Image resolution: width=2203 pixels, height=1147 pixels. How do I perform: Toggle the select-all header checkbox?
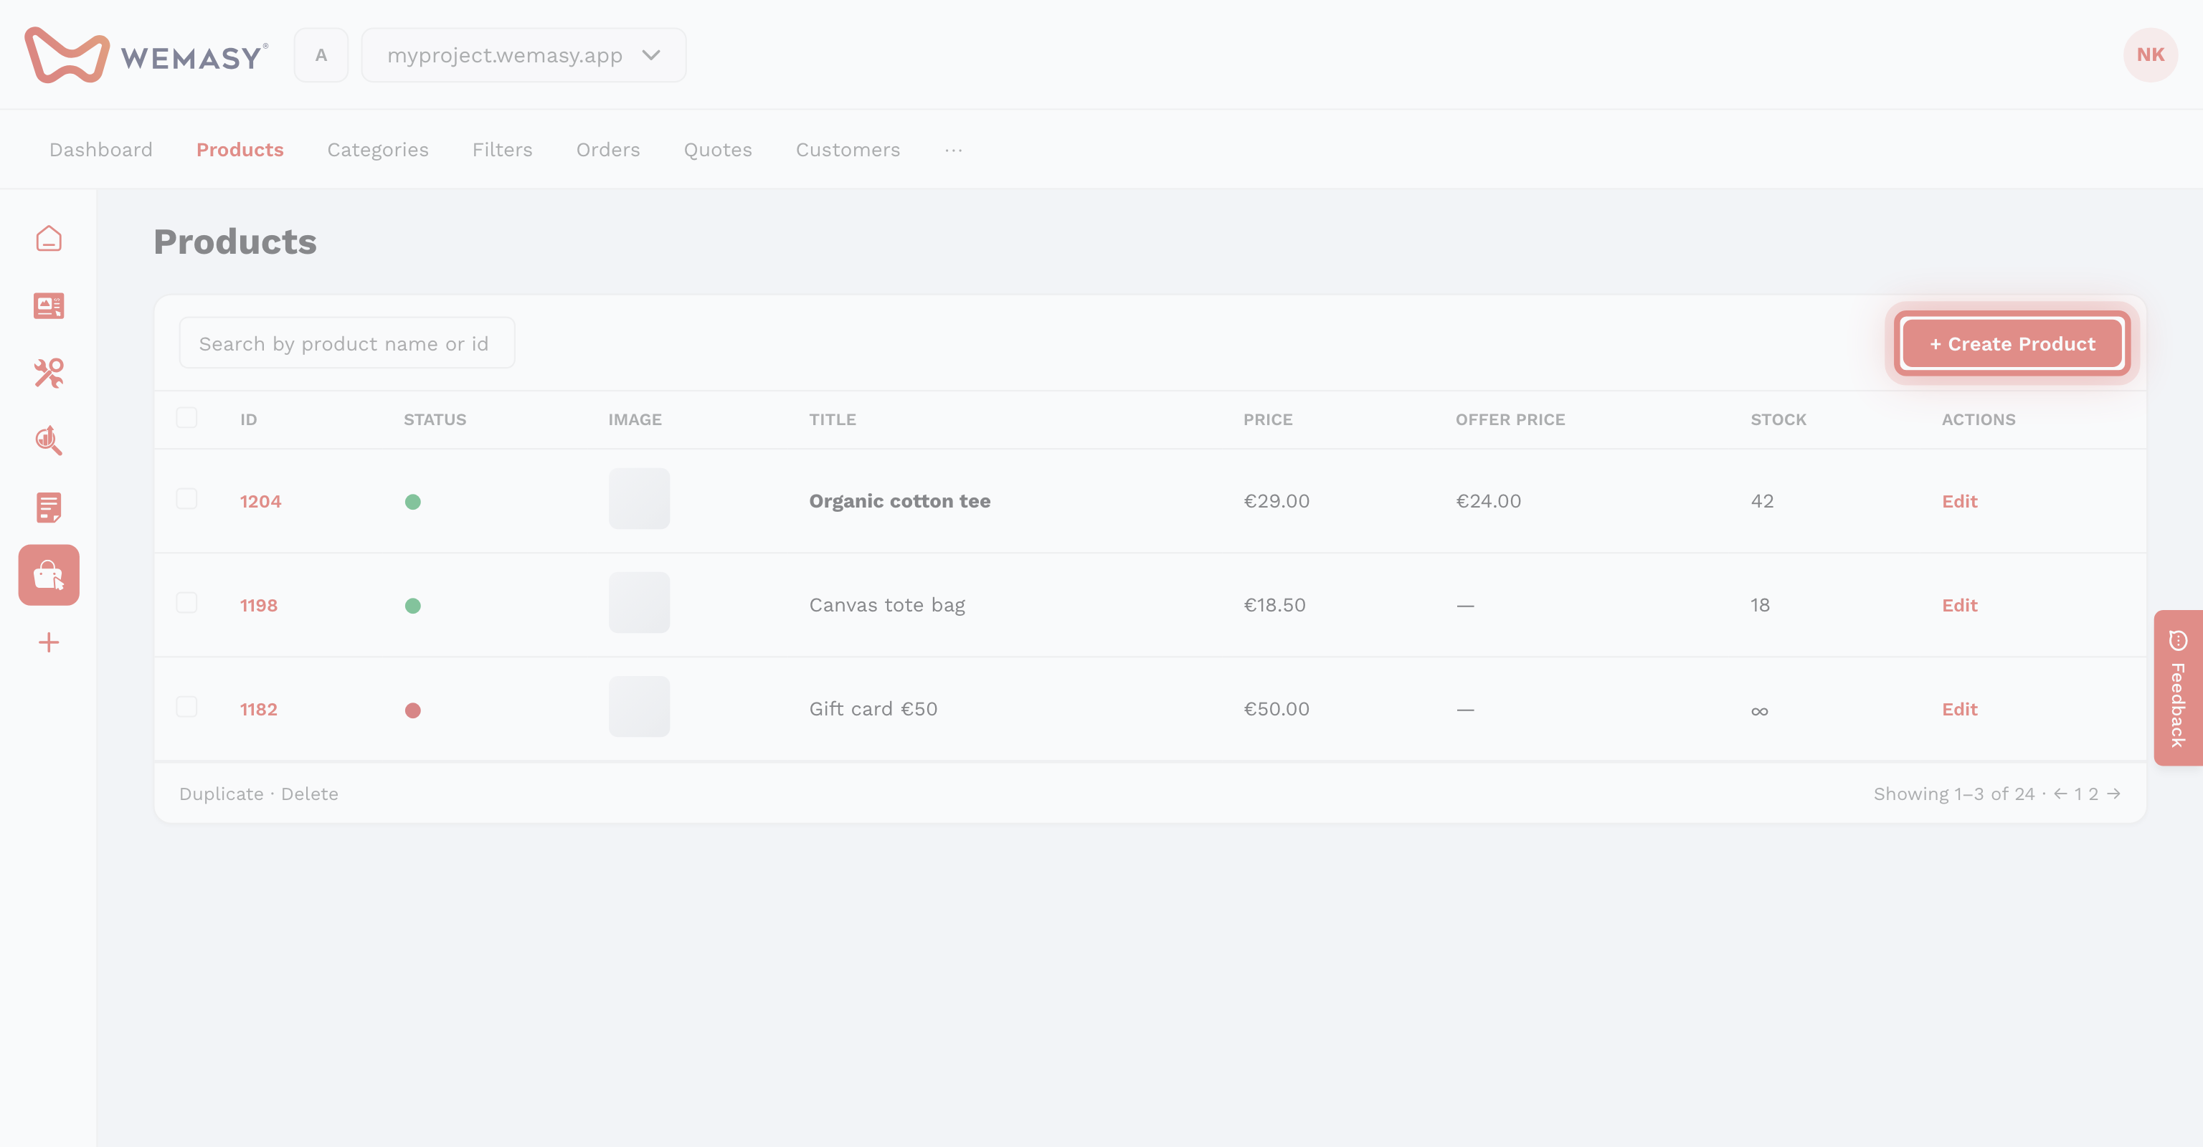click(186, 418)
